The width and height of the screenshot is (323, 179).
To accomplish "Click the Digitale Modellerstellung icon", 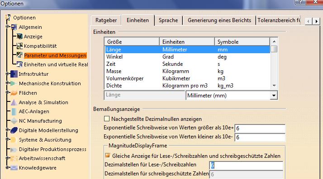I will [14, 130].
